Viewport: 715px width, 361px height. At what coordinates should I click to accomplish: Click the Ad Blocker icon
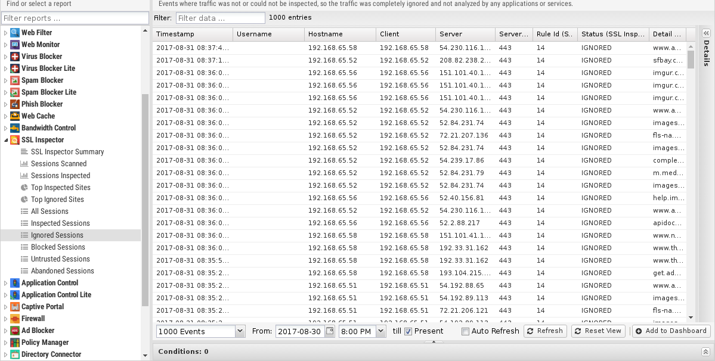tap(15, 331)
